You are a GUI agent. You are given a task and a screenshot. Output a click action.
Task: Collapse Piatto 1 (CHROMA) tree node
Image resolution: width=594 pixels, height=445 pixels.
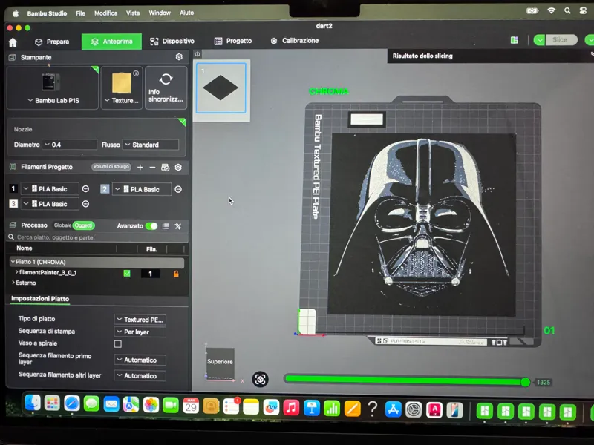(13, 262)
